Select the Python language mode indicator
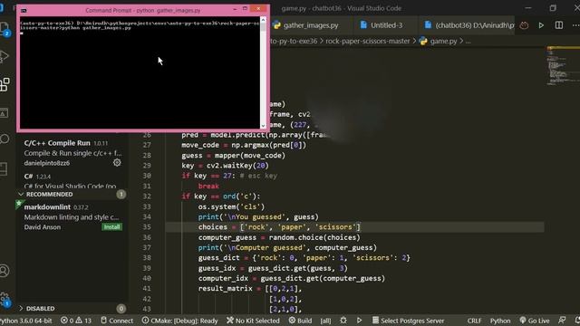This screenshot has width=580, height=326. coord(500,321)
